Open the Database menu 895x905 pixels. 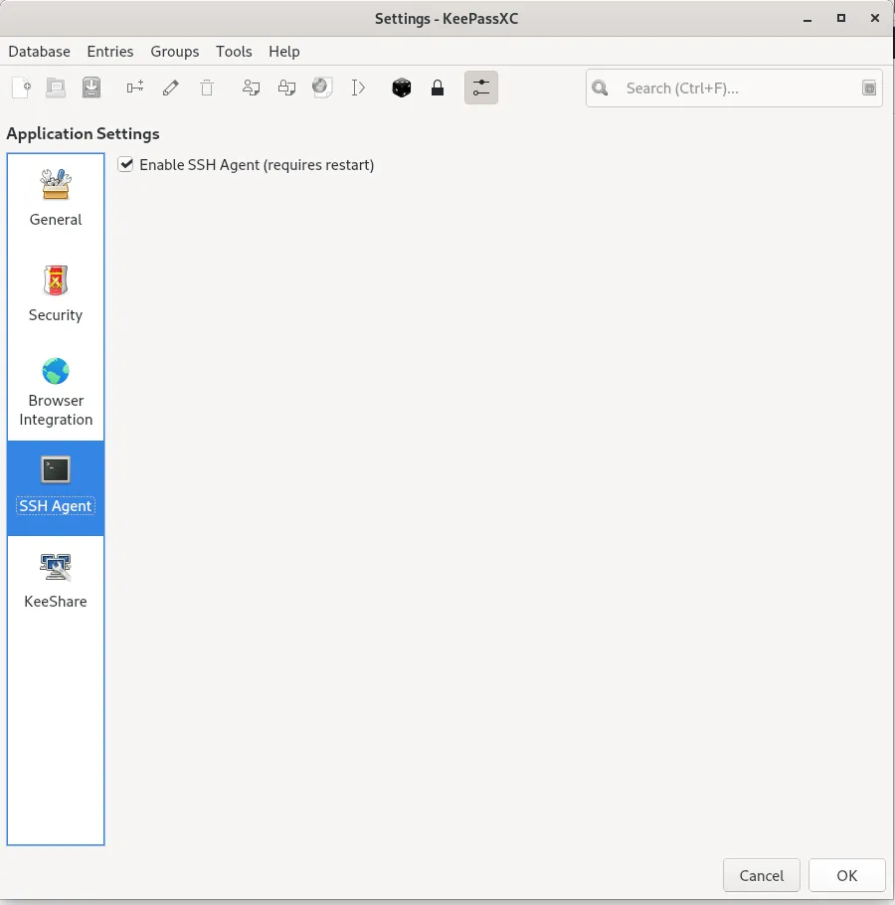[x=40, y=52]
